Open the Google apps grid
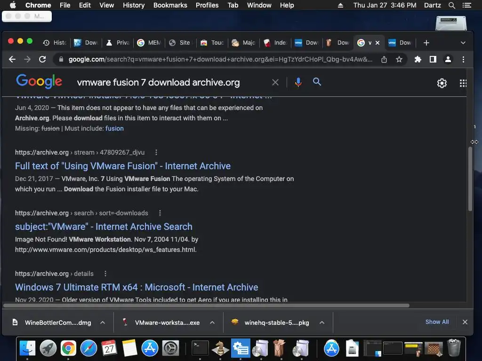This screenshot has height=361, width=482. (x=463, y=83)
